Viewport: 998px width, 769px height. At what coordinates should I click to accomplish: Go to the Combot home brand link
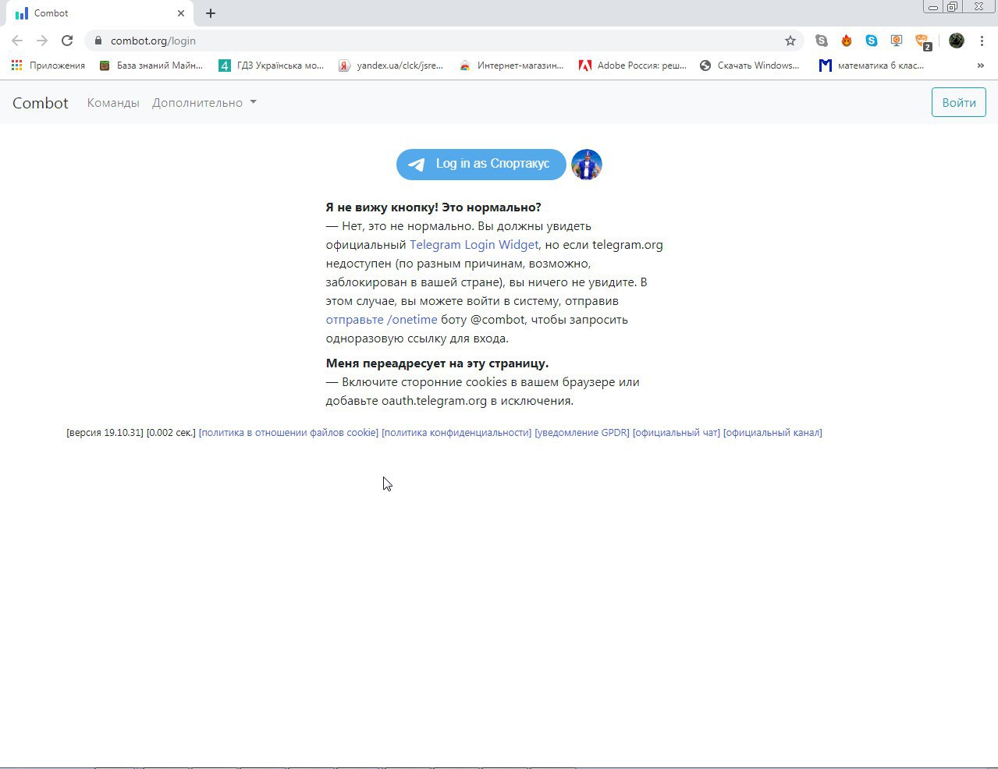pos(41,103)
